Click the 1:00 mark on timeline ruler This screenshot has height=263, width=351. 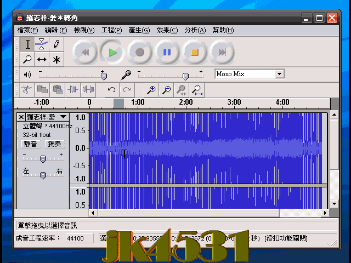(x=138, y=102)
